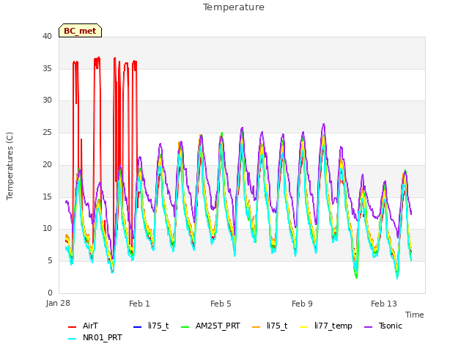The image size is (469, 352).
Task: Toggle the NR01_PRT legend entry
Action: pyautogui.click(x=95, y=337)
